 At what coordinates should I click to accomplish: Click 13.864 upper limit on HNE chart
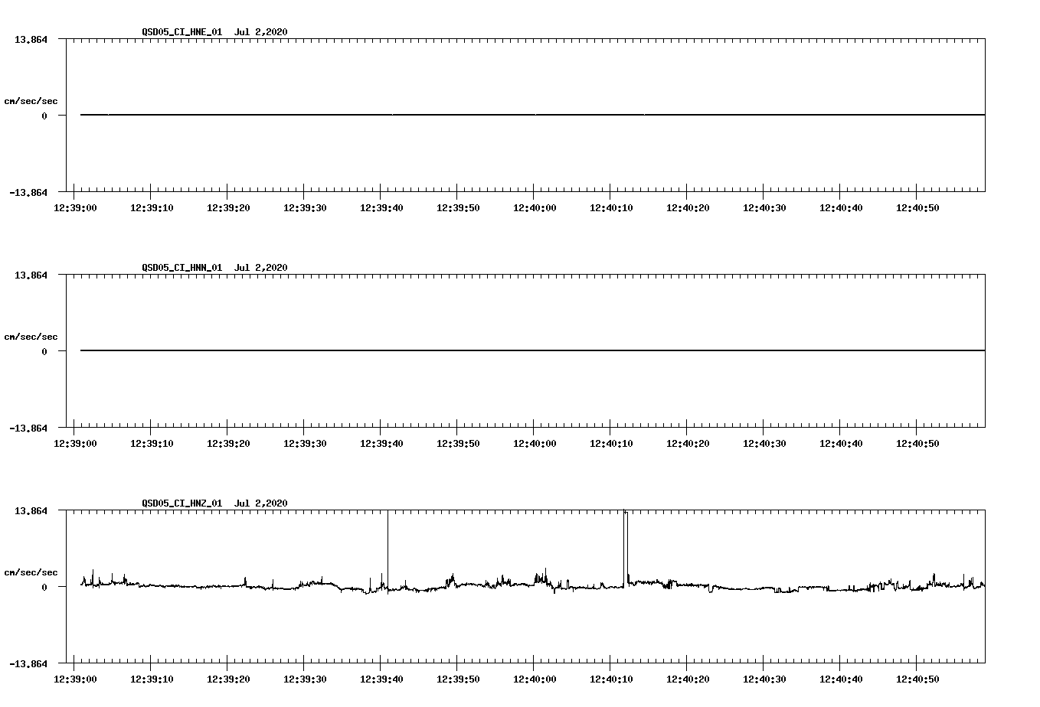pos(31,39)
